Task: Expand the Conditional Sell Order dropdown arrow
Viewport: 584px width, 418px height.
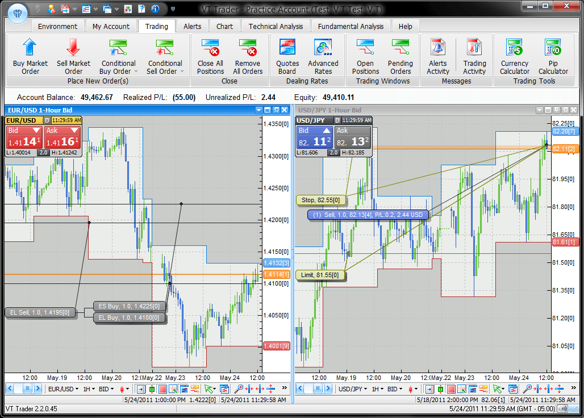Action: [182, 71]
